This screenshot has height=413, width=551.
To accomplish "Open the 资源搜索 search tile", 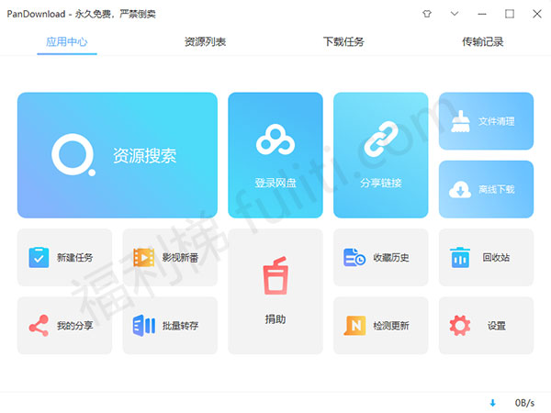I will click(x=118, y=155).
